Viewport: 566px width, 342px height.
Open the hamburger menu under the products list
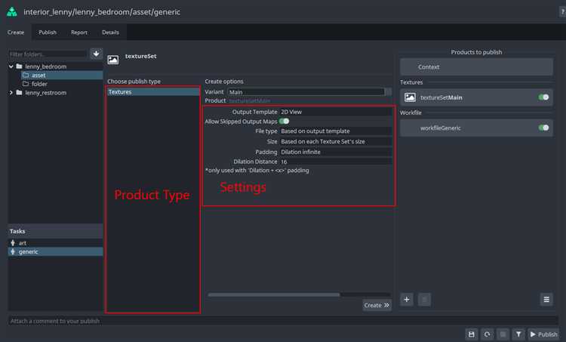pyautogui.click(x=546, y=300)
